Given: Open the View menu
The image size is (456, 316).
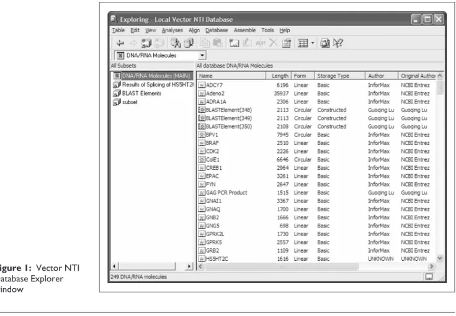Looking at the screenshot, I should pos(151,30).
